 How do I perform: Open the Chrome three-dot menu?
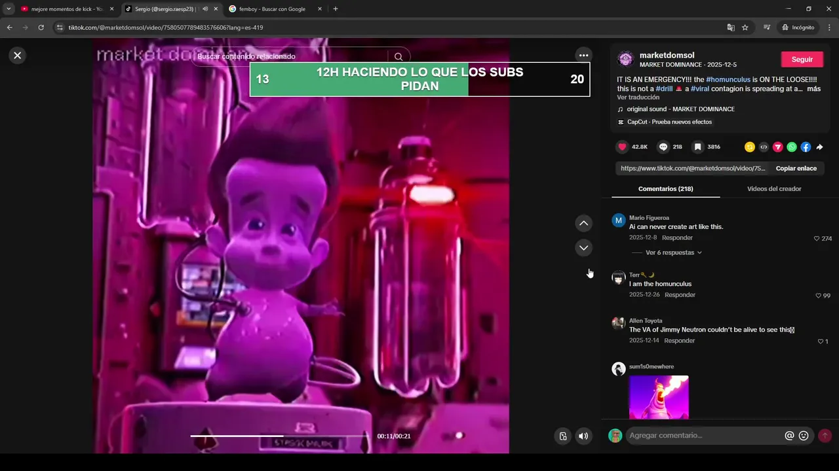click(x=830, y=27)
